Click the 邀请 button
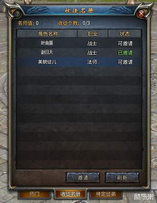Screen dimensions: 157x203 pyautogui.click(x=83, y=178)
